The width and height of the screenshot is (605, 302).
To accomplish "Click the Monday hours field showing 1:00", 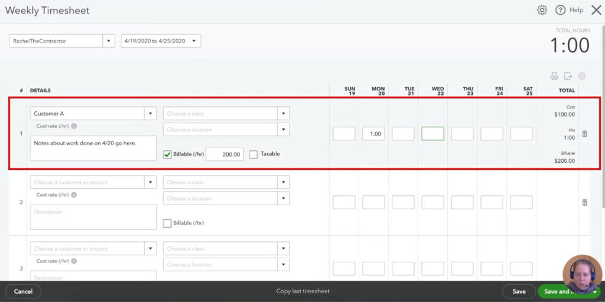I will click(373, 134).
